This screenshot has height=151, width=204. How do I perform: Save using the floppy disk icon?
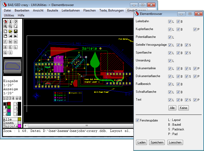tap(16, 31)
